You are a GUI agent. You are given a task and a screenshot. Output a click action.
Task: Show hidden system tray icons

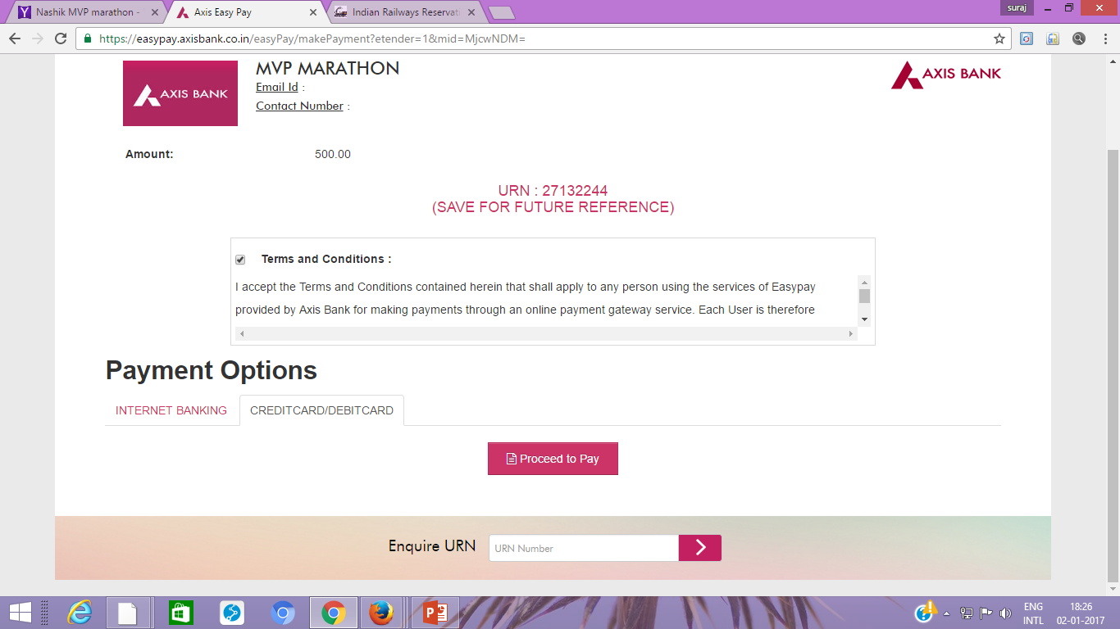click(947, 613)
